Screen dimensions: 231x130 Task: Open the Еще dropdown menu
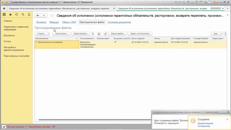coord(217,34)
